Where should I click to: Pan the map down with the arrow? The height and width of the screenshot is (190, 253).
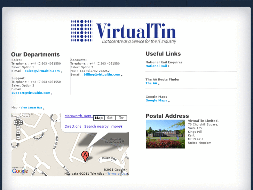coord(18,127)
